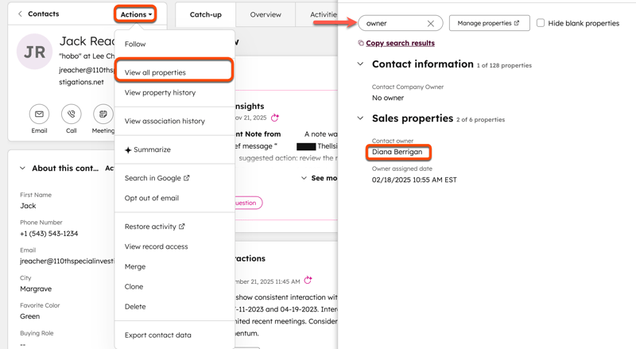Choose Export contact data from menu
Viewport: 636px width, 349px height.
tap(157, 335)
